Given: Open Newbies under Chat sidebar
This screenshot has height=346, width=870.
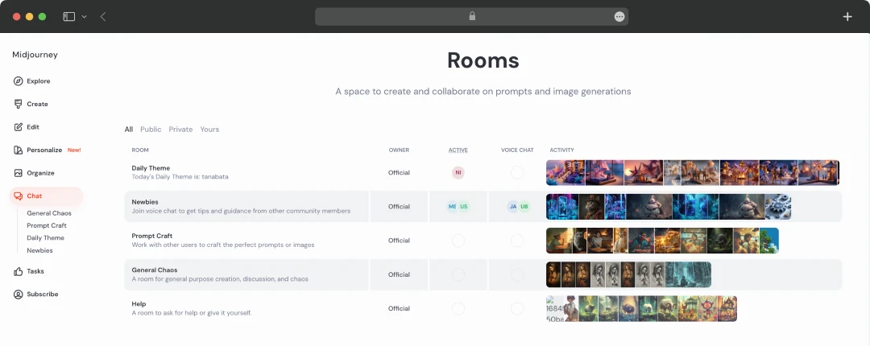Looking at the screenshot, I should click(40, 250).
